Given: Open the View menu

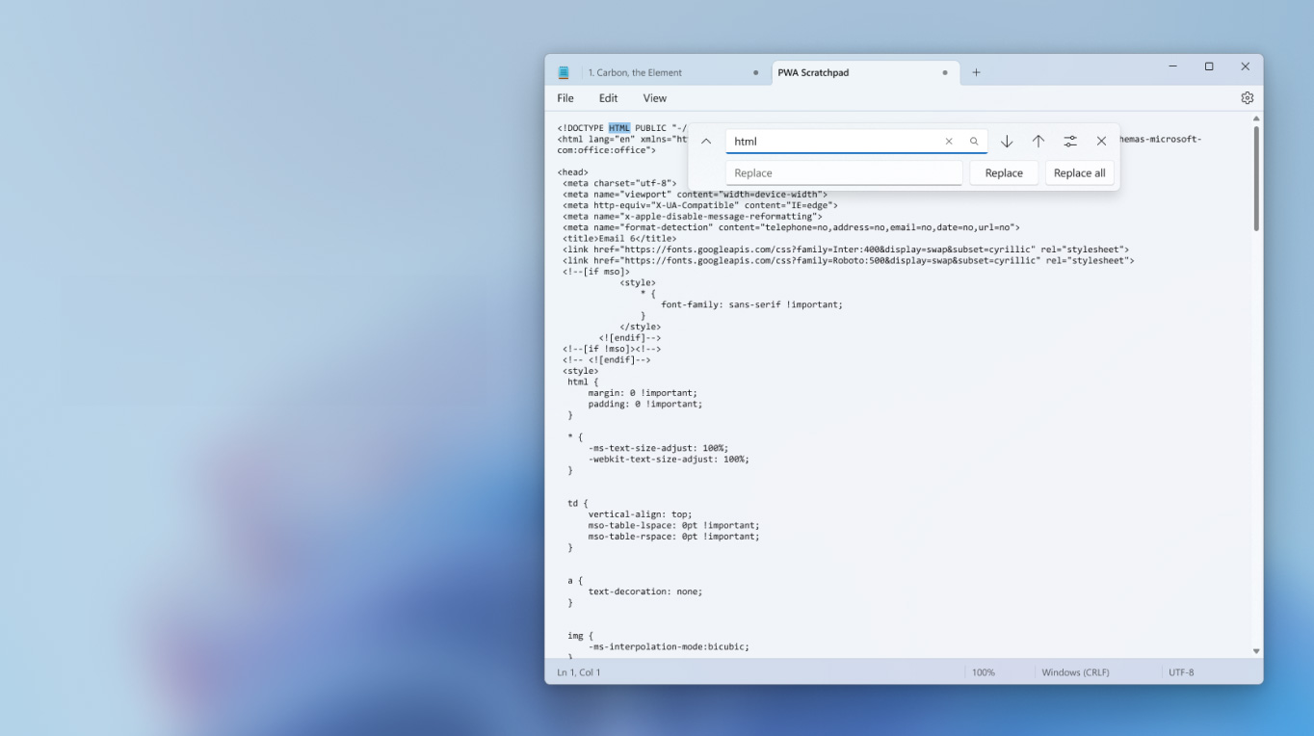Looking at the screenshot, I should [x=655, y=98].
